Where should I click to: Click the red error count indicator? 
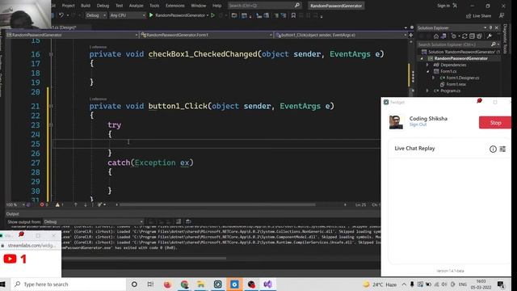[x=42, y=205]
